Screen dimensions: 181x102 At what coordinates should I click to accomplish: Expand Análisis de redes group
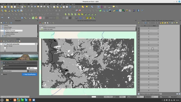tap(40, 29)
